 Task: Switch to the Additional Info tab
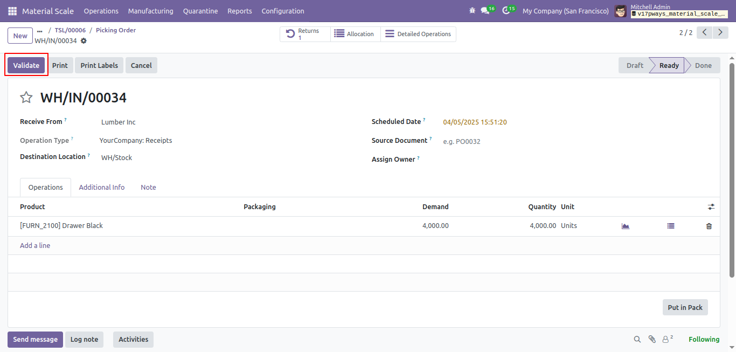[x=102, y=187]
